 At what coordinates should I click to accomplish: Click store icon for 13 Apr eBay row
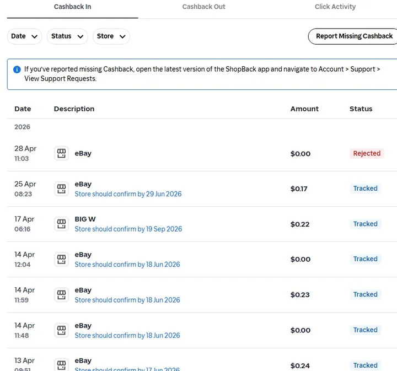tap(61, 365)
